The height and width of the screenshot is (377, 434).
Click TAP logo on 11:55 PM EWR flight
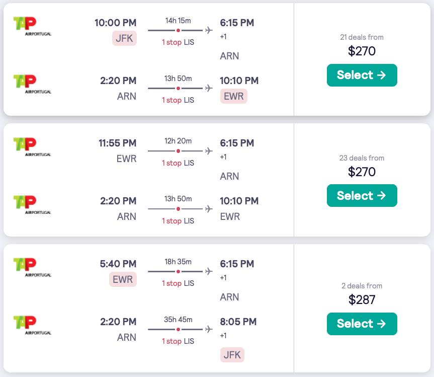tap(32, 147)
